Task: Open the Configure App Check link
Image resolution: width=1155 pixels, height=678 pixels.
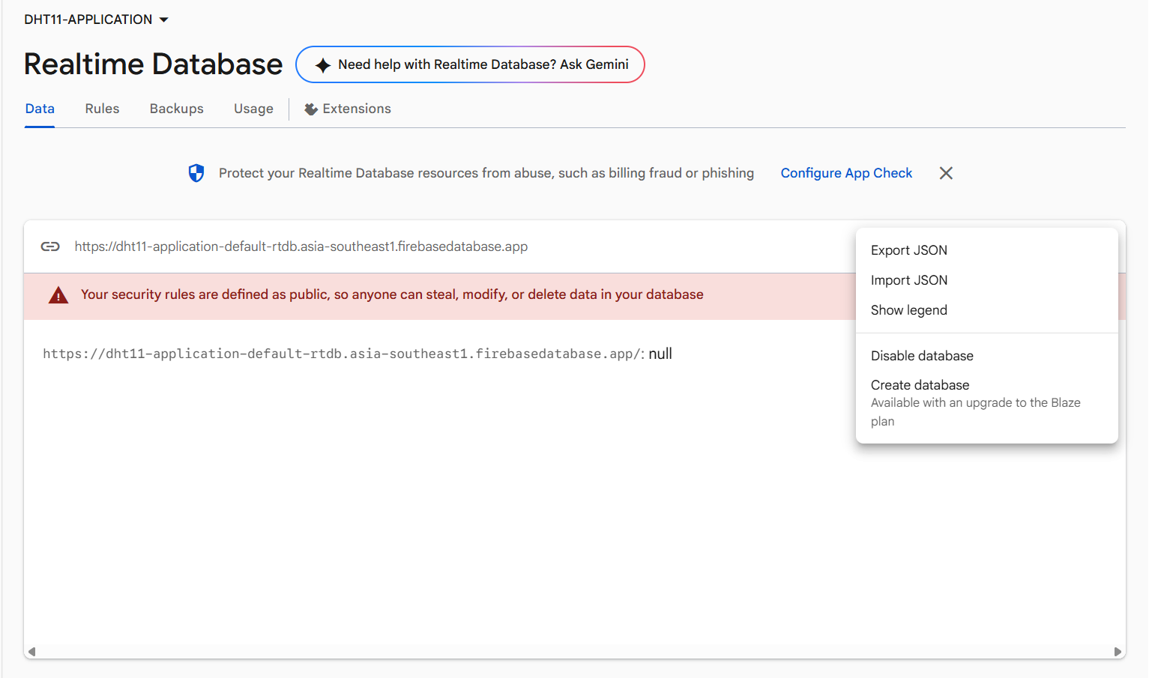Action: (846, 173)
